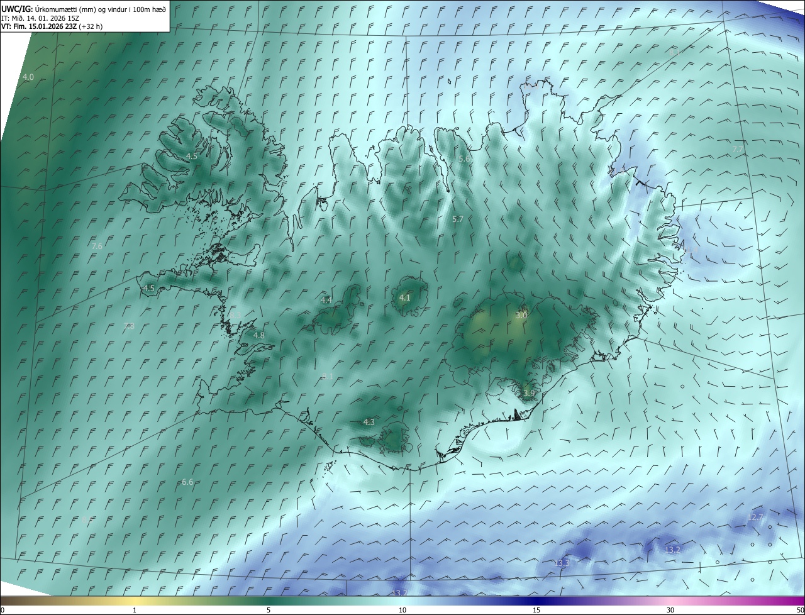Viewport: 805px width, 615px height.
Task: Click the 4.0 value near the legend box
Action: pos(28,77)
